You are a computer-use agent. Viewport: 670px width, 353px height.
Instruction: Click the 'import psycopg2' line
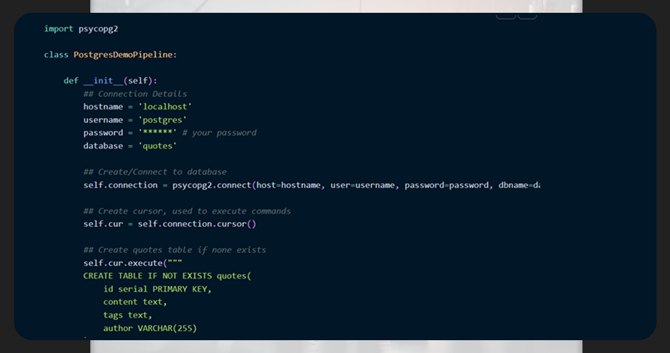click(81, 28)
